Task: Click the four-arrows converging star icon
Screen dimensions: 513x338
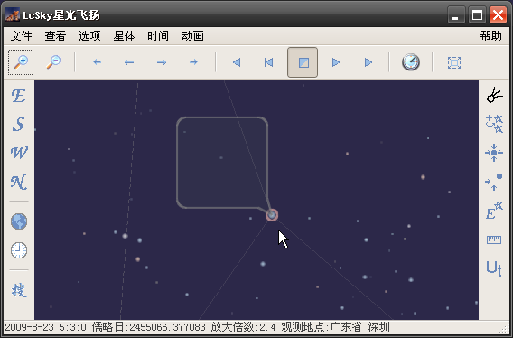Action: point(494,153)
